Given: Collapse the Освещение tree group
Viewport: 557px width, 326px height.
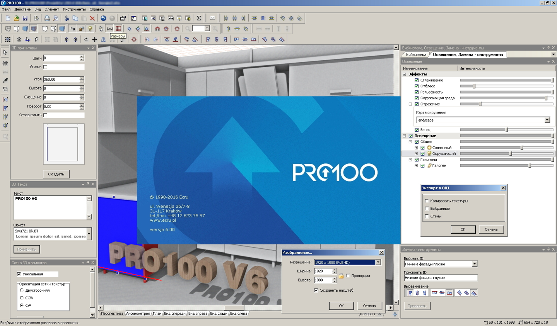Looking at the screenshot, I should point(405,136).
